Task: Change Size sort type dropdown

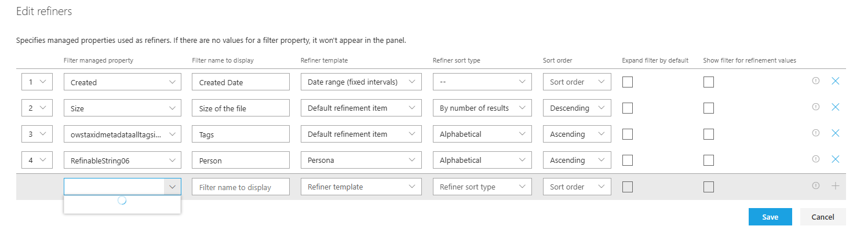Action: [x=482, y=108]
